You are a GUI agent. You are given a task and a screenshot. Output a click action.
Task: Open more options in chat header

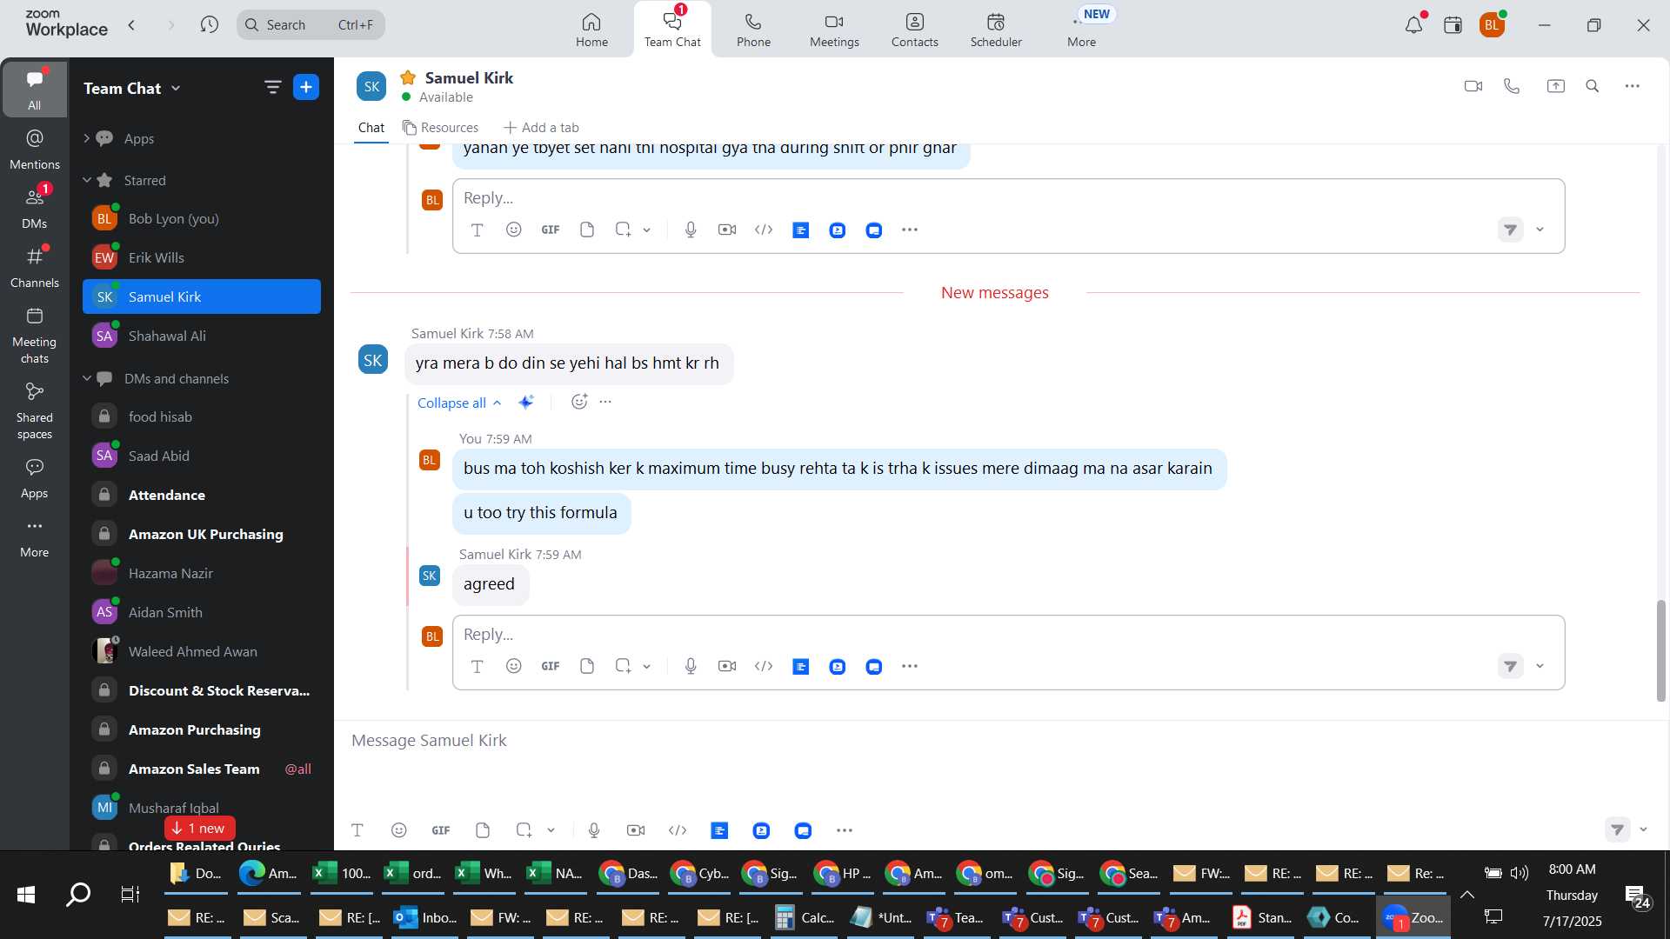(1632, 86)
